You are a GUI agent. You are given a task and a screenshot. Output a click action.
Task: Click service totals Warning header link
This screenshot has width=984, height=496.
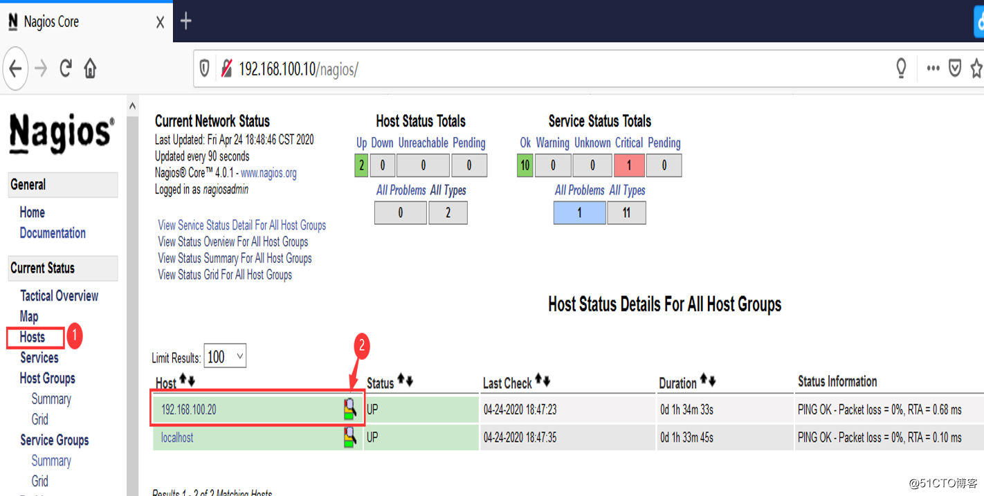tap(553, 143)
